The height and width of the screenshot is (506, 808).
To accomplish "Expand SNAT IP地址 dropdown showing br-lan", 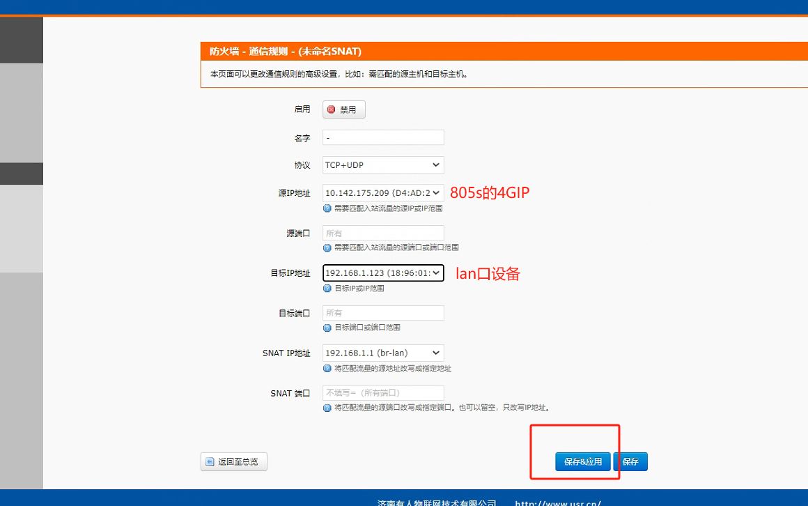I will coord(383,353).
